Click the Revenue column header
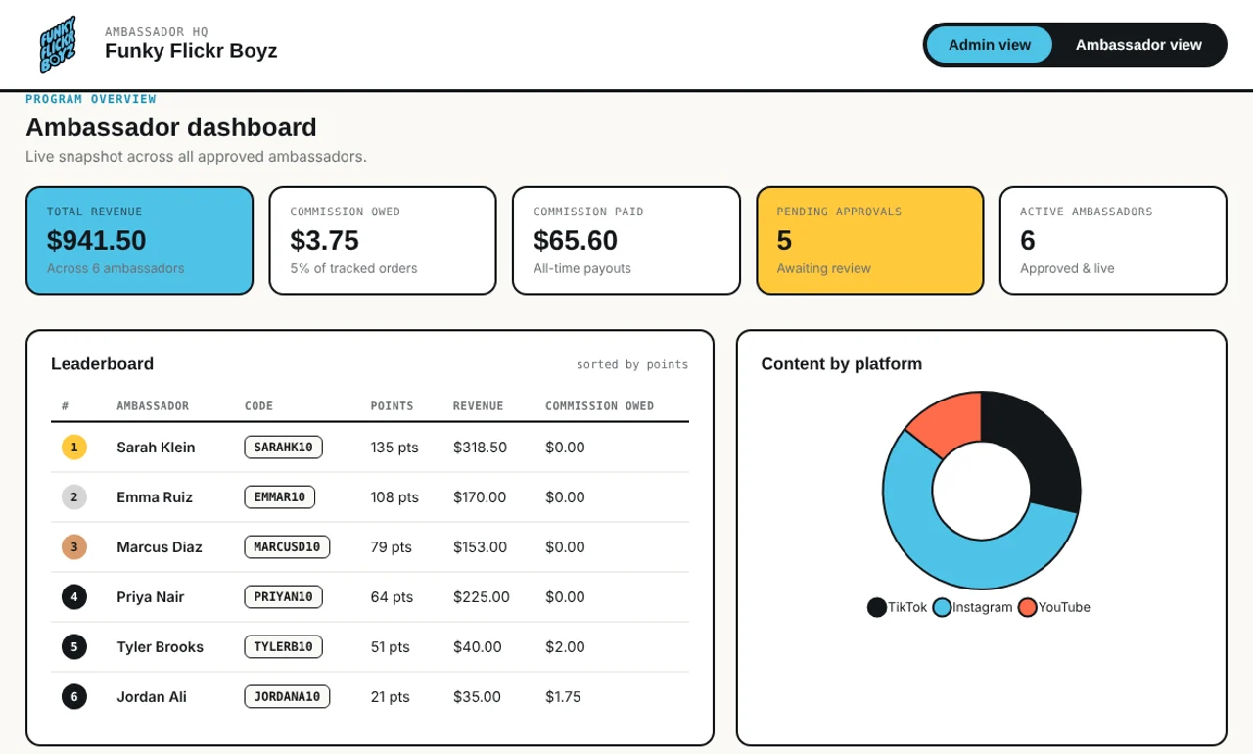Image resolution: width=1253 pixels, height=754 pixels. click(x=478, y=406)
